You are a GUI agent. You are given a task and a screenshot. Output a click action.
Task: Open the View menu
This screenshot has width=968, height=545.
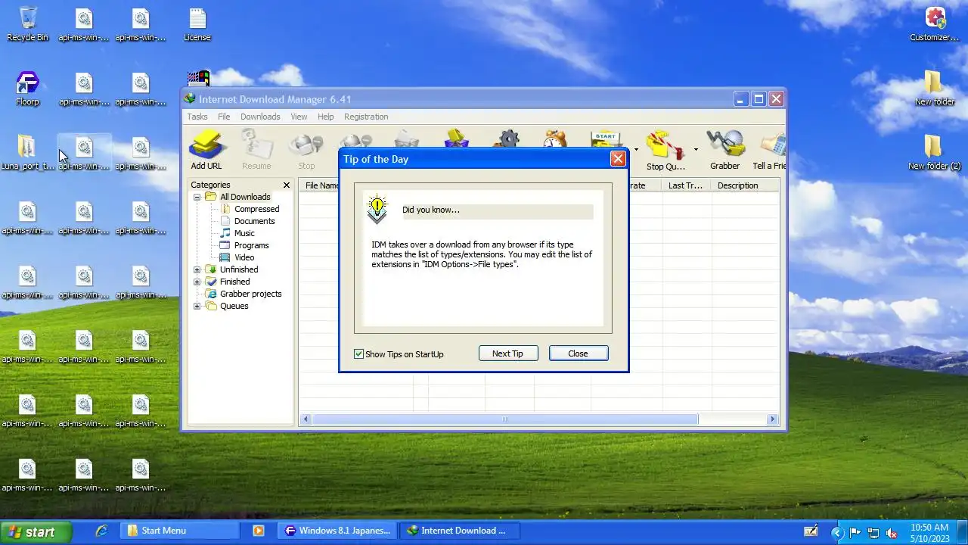pyautogui.click(x=299, y=117)
